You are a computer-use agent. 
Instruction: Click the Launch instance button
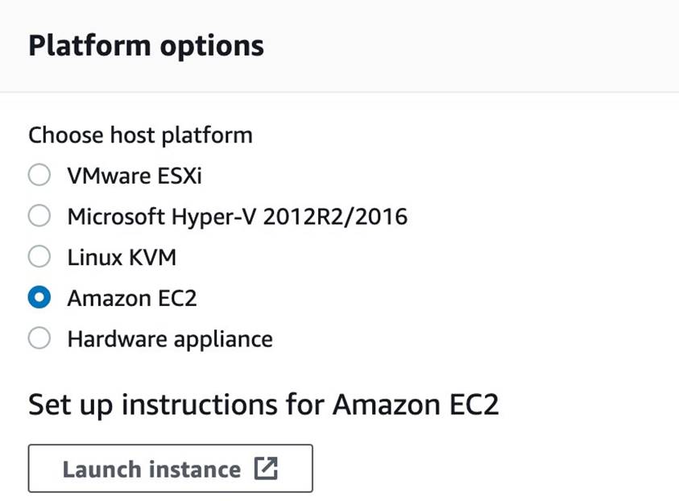pyautogui.click(x=171, y=468)
